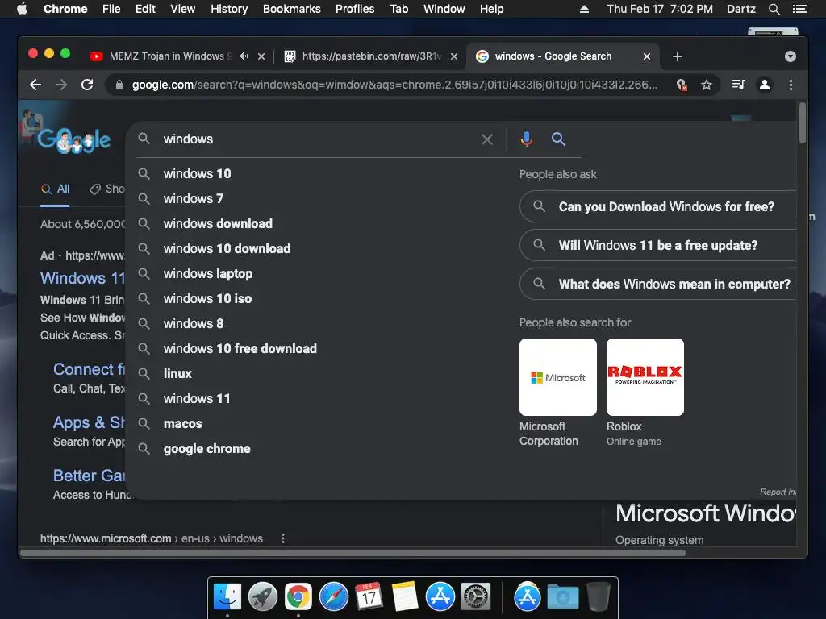Open the File menu
This screenshot has width=826, height=619.
(111, 9)
